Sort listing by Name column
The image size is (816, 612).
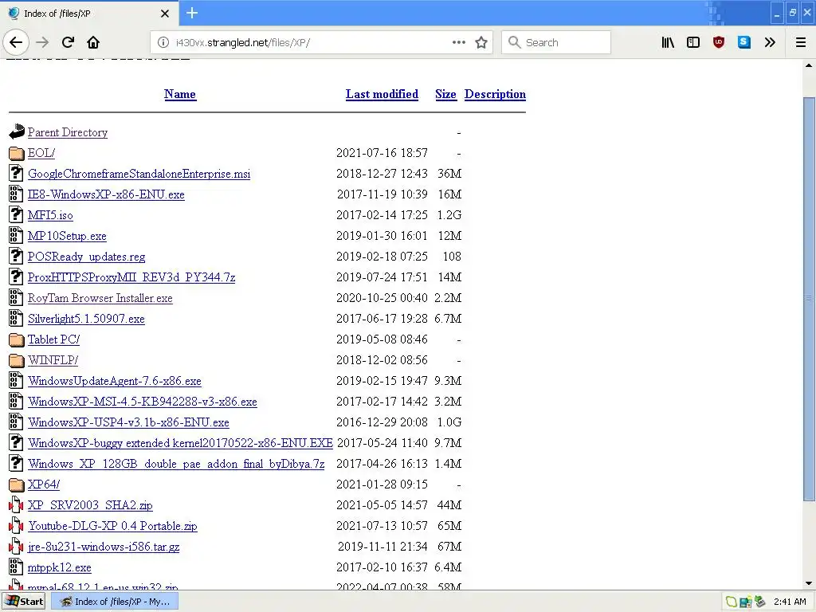coord(180,94)
